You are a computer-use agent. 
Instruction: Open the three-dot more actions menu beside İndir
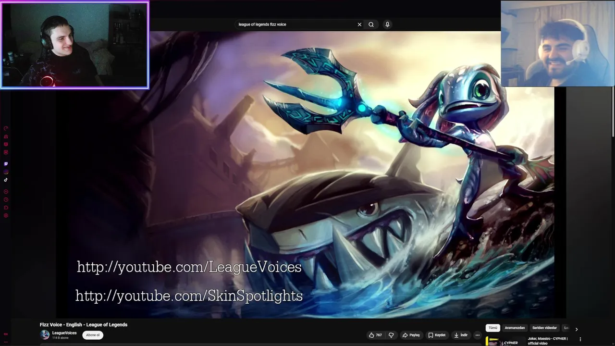coord(477,335)
